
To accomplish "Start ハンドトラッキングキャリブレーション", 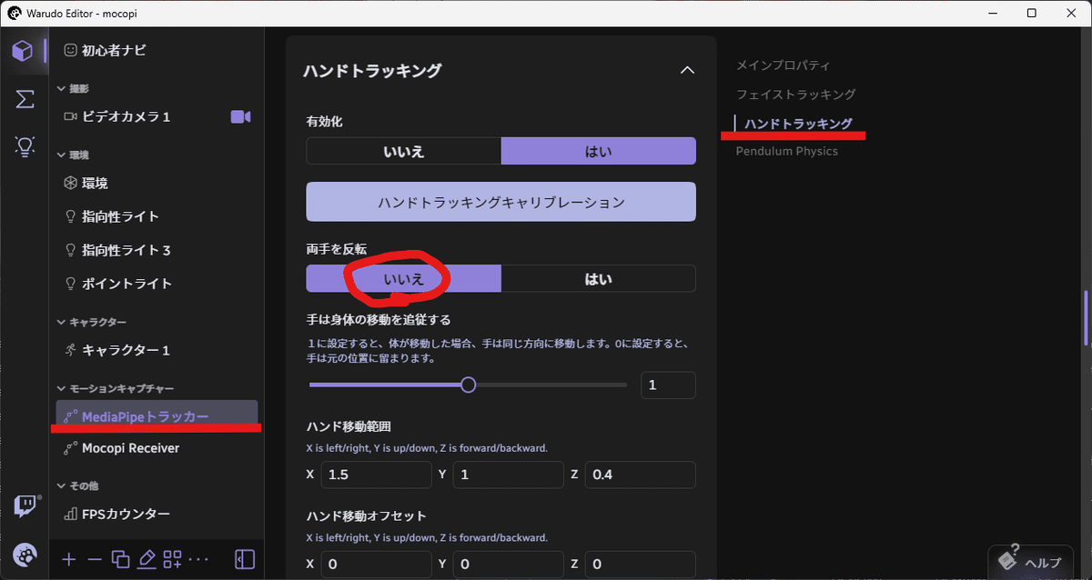I will [x=500, y=201].
